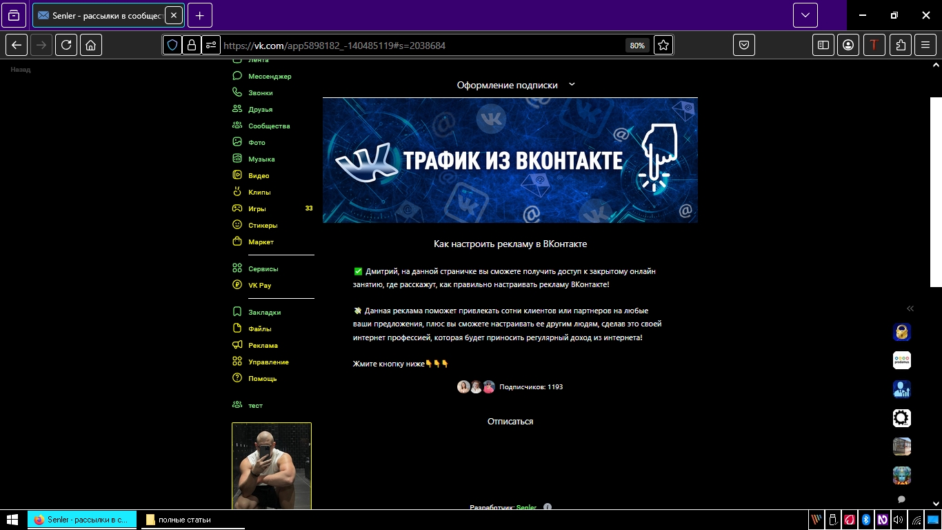Open the browser tab list dropdown
942x530 pixels.
coord(805,15)
